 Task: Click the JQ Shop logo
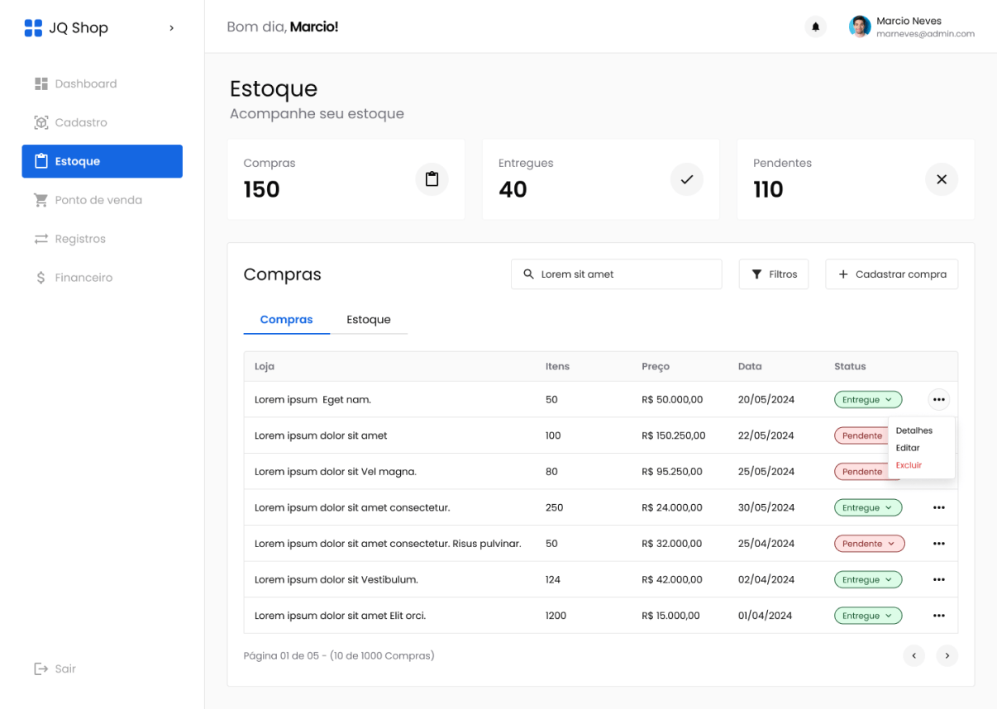coord(33,28)
